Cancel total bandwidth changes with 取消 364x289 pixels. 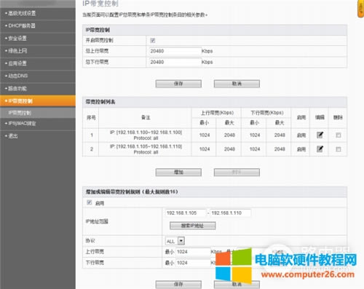coord(237,84)
